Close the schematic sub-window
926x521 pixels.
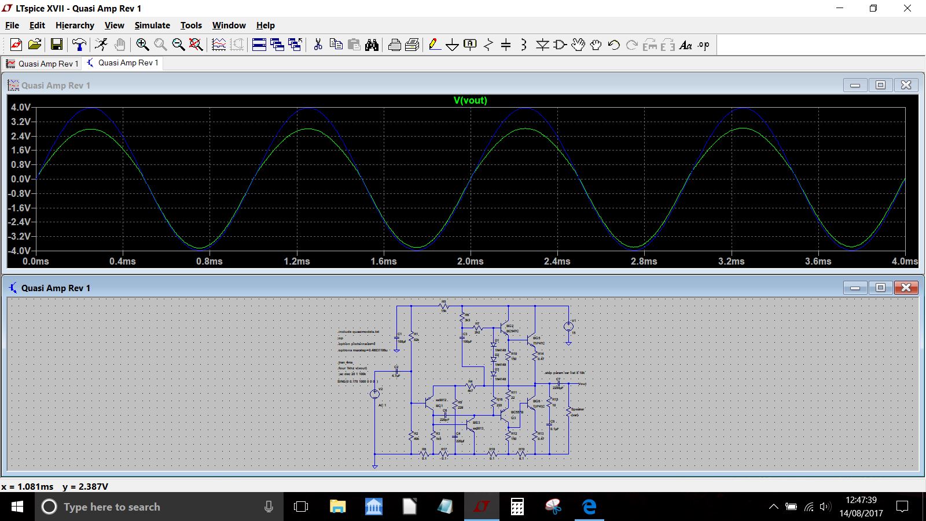(x=906, y=288)
